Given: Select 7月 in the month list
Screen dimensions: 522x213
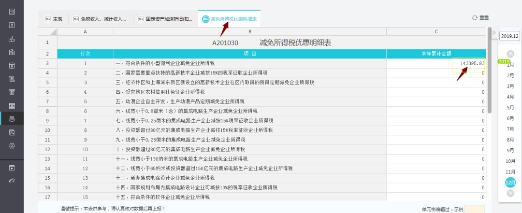Looking at the screenshot, I should [510, 129].
